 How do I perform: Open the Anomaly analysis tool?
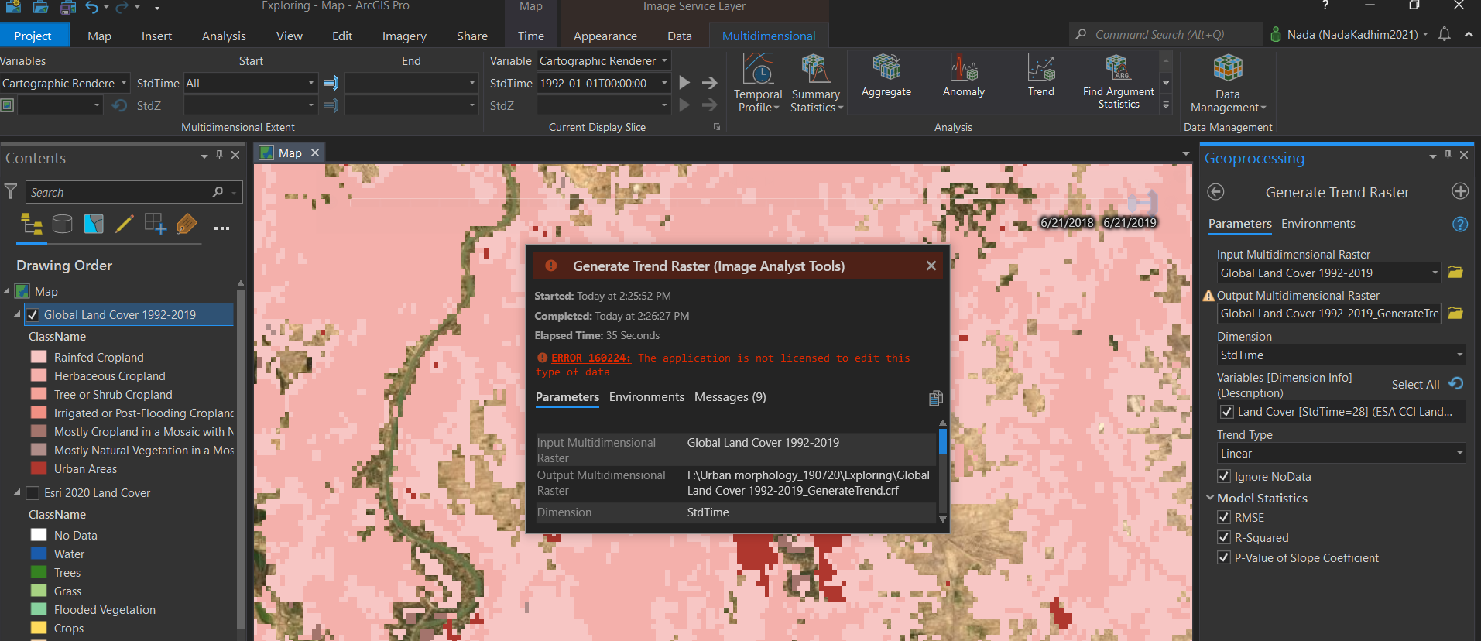point(964,76)
